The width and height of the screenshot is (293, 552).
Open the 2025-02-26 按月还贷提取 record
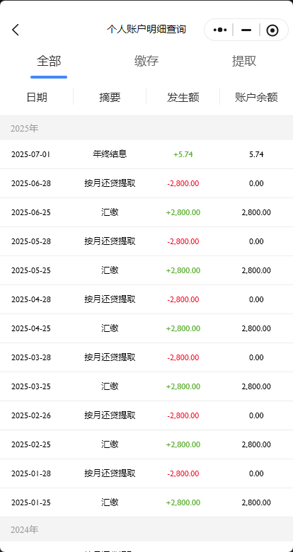[x=146, y=415]
